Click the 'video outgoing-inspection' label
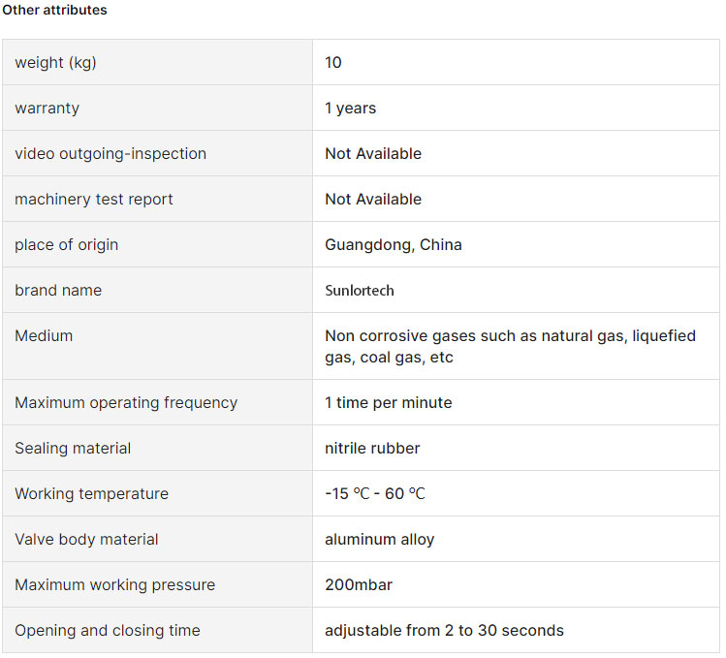The width and height of the screenshot is (726, 658). pyautogui.click(x=110, y=153)
